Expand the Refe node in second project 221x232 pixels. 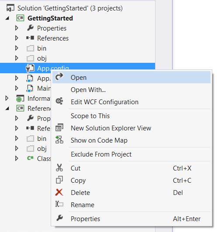[17, 128]
